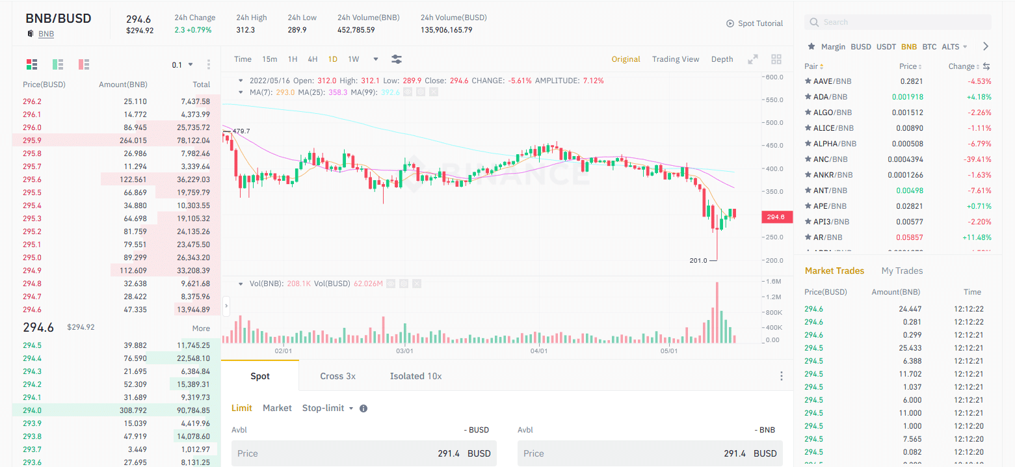The width and height of the screenshot is (1015, 467).
Task: Open the Isolated 10x margin tab
Action: point(415,376)
